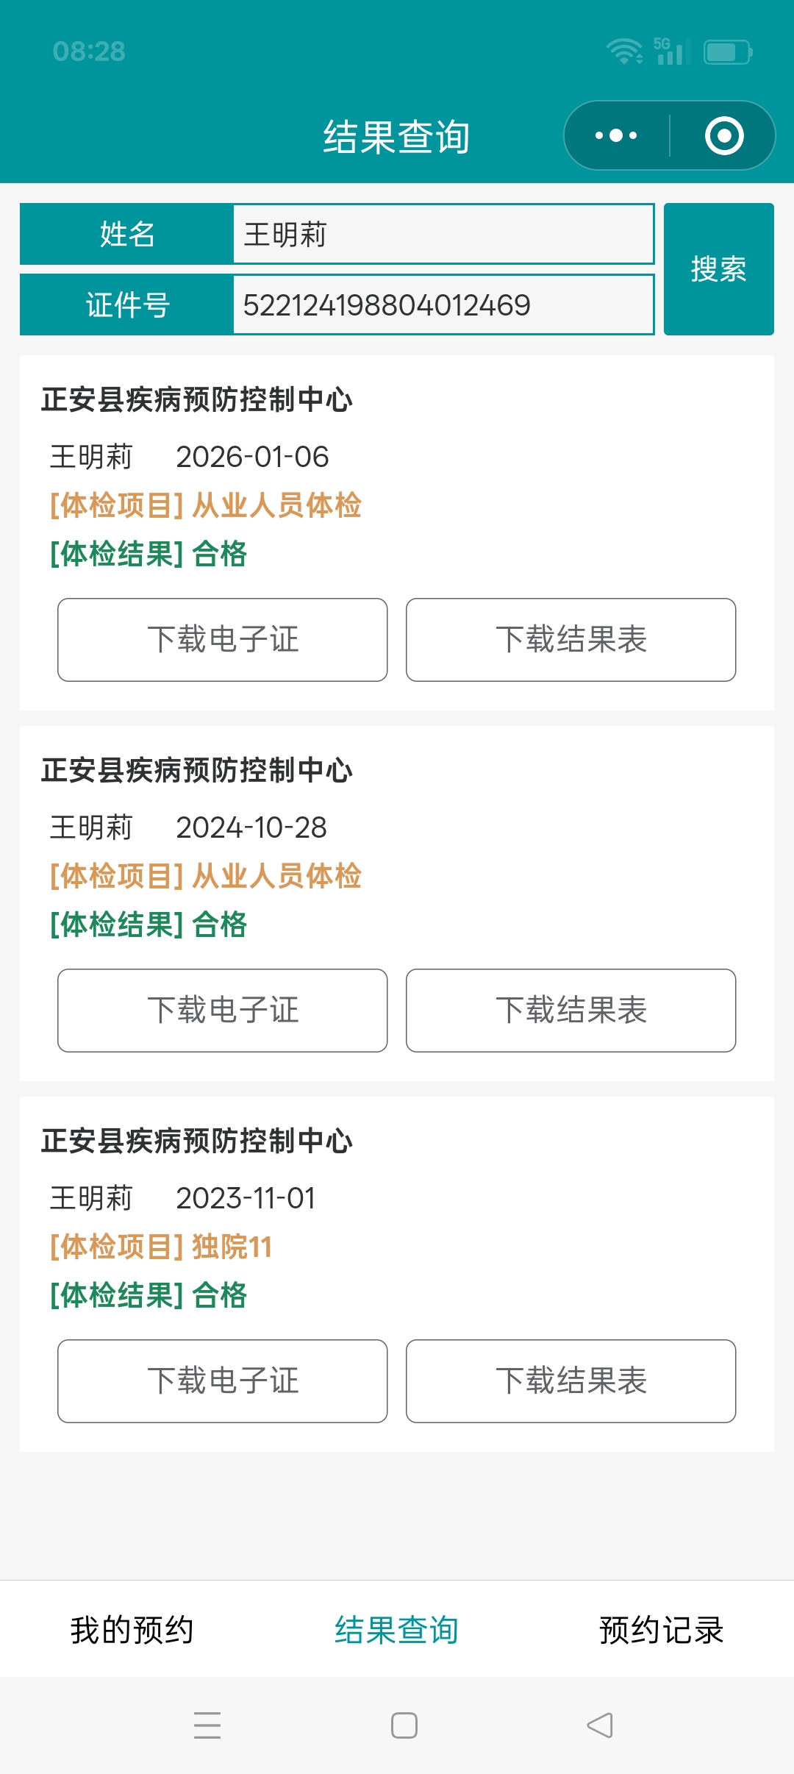Viewport: 794px width, 1774px height.
Task: Tap the 2026-01-06 record's clinic title
Action: coord(197,400)
